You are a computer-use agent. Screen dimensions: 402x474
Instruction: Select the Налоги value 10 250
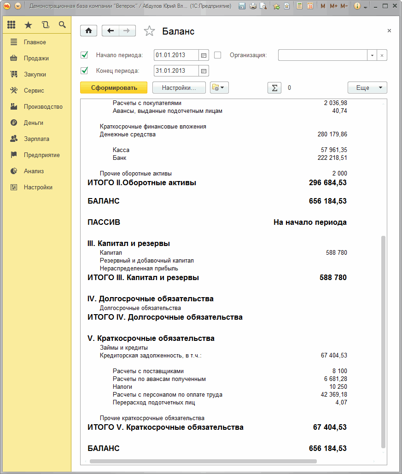(338, 386)
